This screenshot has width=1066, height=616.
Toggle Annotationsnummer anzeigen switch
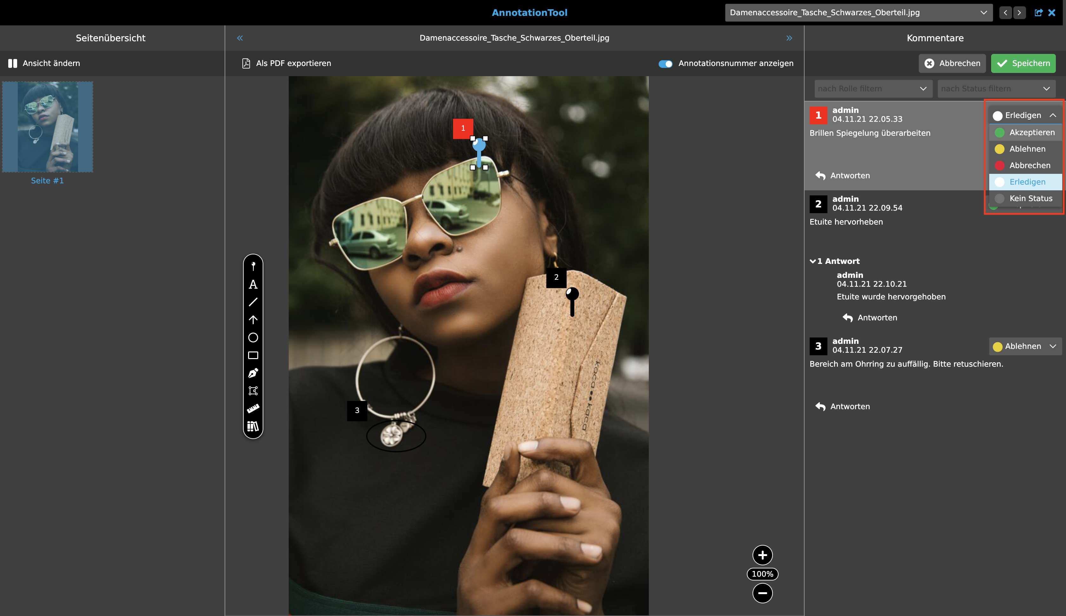tap(665, 64)
